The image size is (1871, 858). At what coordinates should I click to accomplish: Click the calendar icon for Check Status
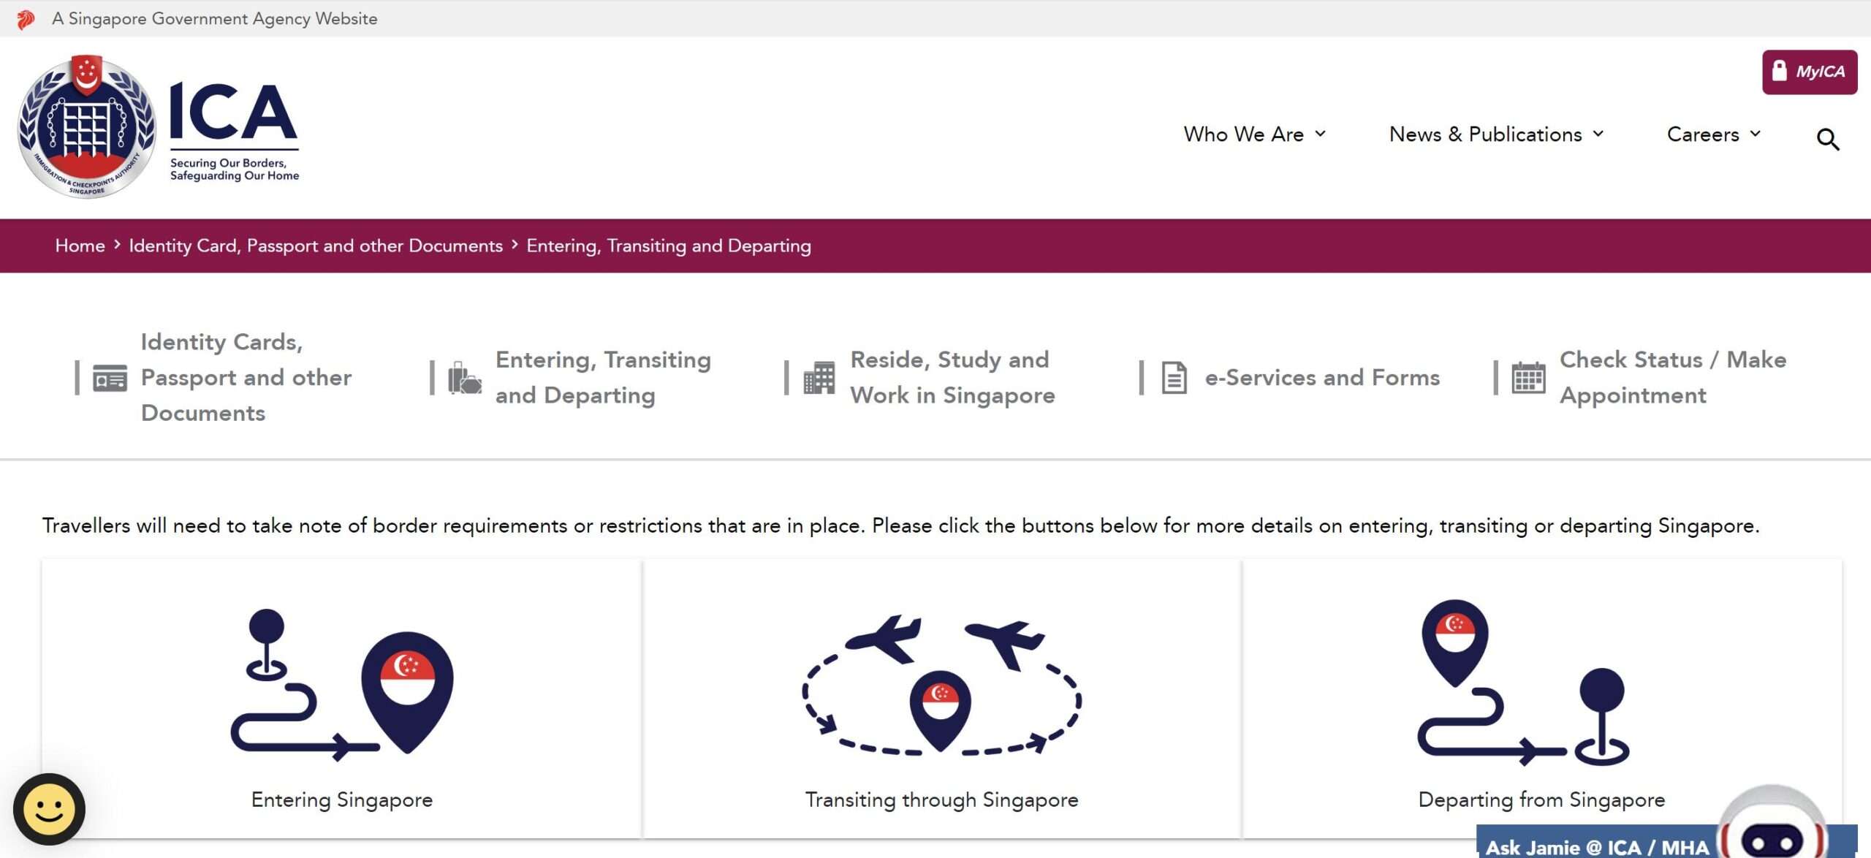pos(1528,378)
